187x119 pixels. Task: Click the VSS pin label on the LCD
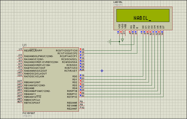[x=120, y=26]
